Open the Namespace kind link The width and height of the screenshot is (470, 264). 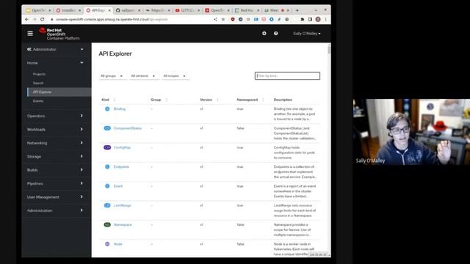[x=123, y=225]
